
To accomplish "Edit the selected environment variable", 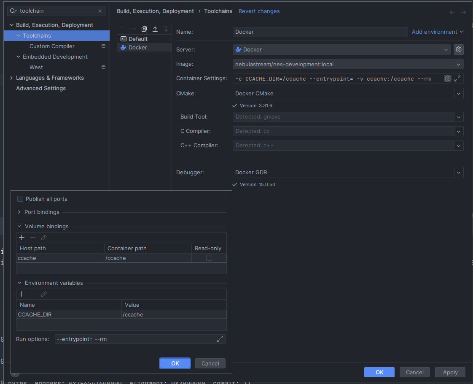I will pyautogui.click(x=44, y=294).
